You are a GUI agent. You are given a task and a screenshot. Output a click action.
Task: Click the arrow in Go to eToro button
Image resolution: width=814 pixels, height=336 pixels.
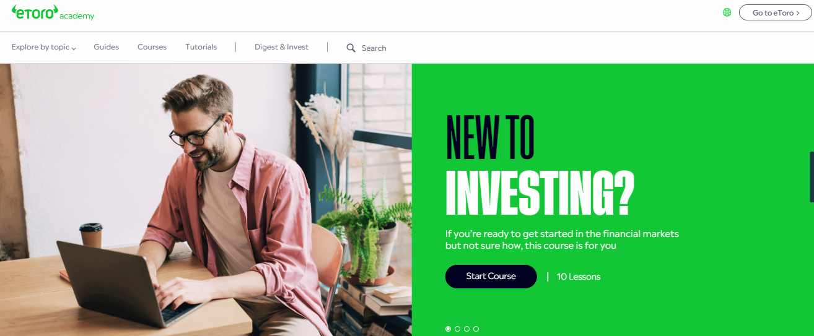click(798, 13)
